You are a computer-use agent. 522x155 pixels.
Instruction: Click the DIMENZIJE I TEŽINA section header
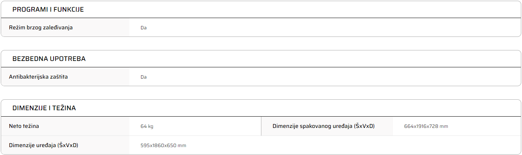click(x=44, y=108)
